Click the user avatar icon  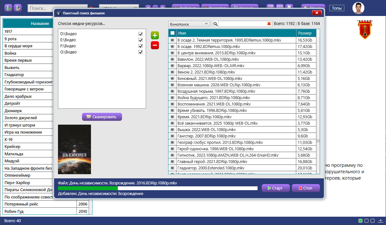[358, 8]
